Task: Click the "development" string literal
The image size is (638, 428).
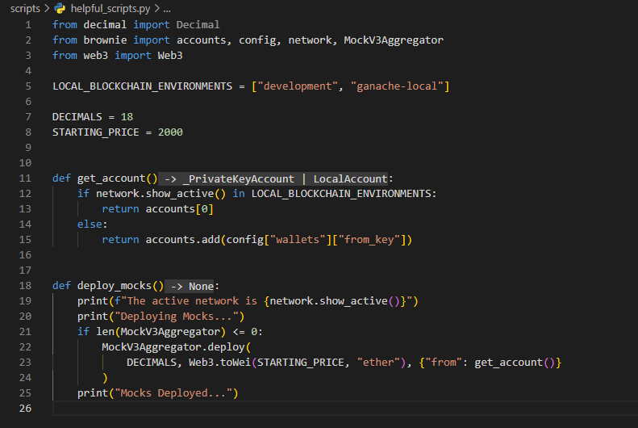Action: point(298,86)
